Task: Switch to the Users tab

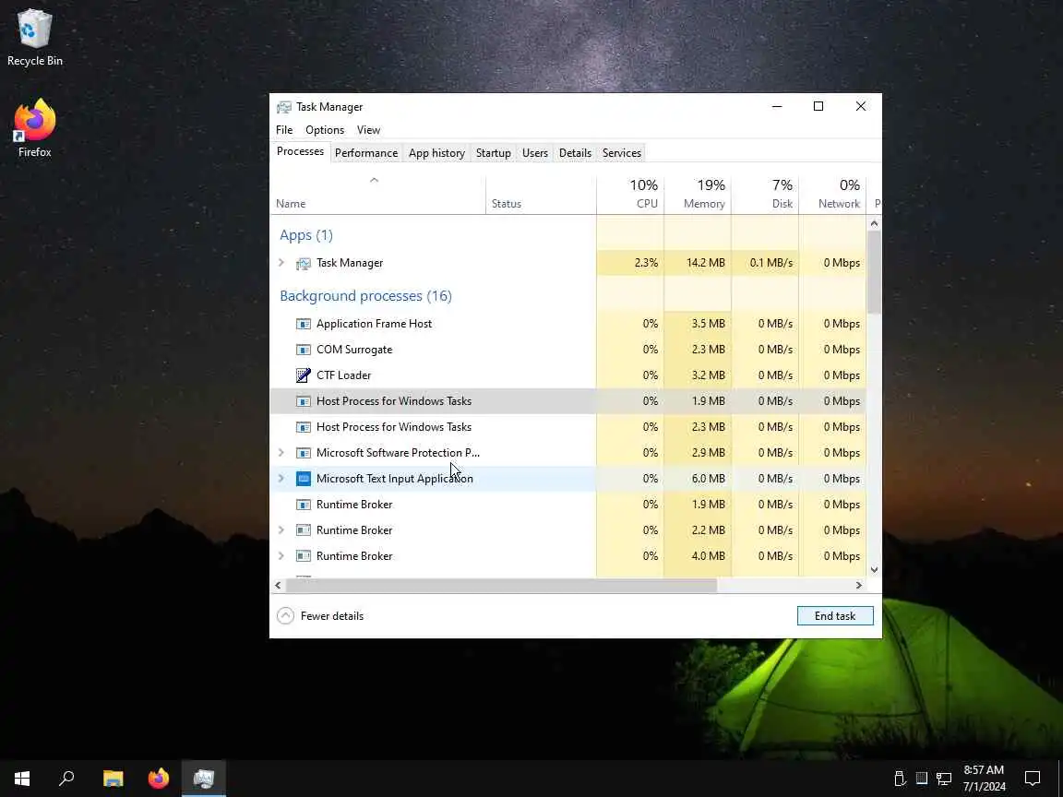Action: 535,153
